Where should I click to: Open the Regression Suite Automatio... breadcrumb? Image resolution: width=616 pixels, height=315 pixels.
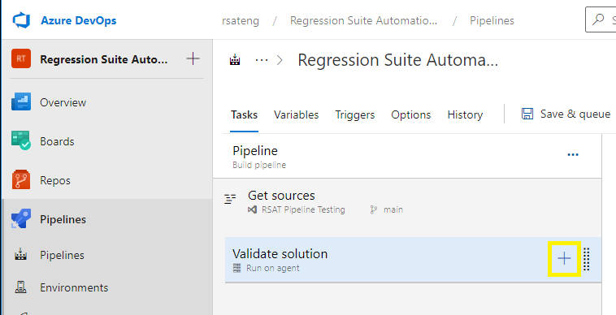[363, 21]
